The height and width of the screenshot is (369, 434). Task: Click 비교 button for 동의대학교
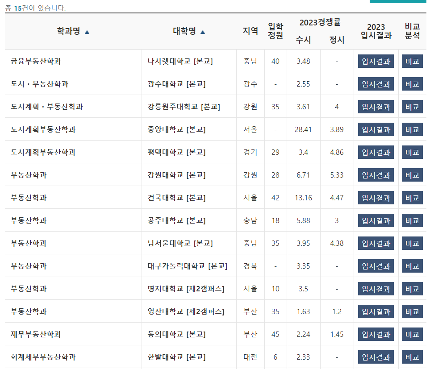pos(412,334)
